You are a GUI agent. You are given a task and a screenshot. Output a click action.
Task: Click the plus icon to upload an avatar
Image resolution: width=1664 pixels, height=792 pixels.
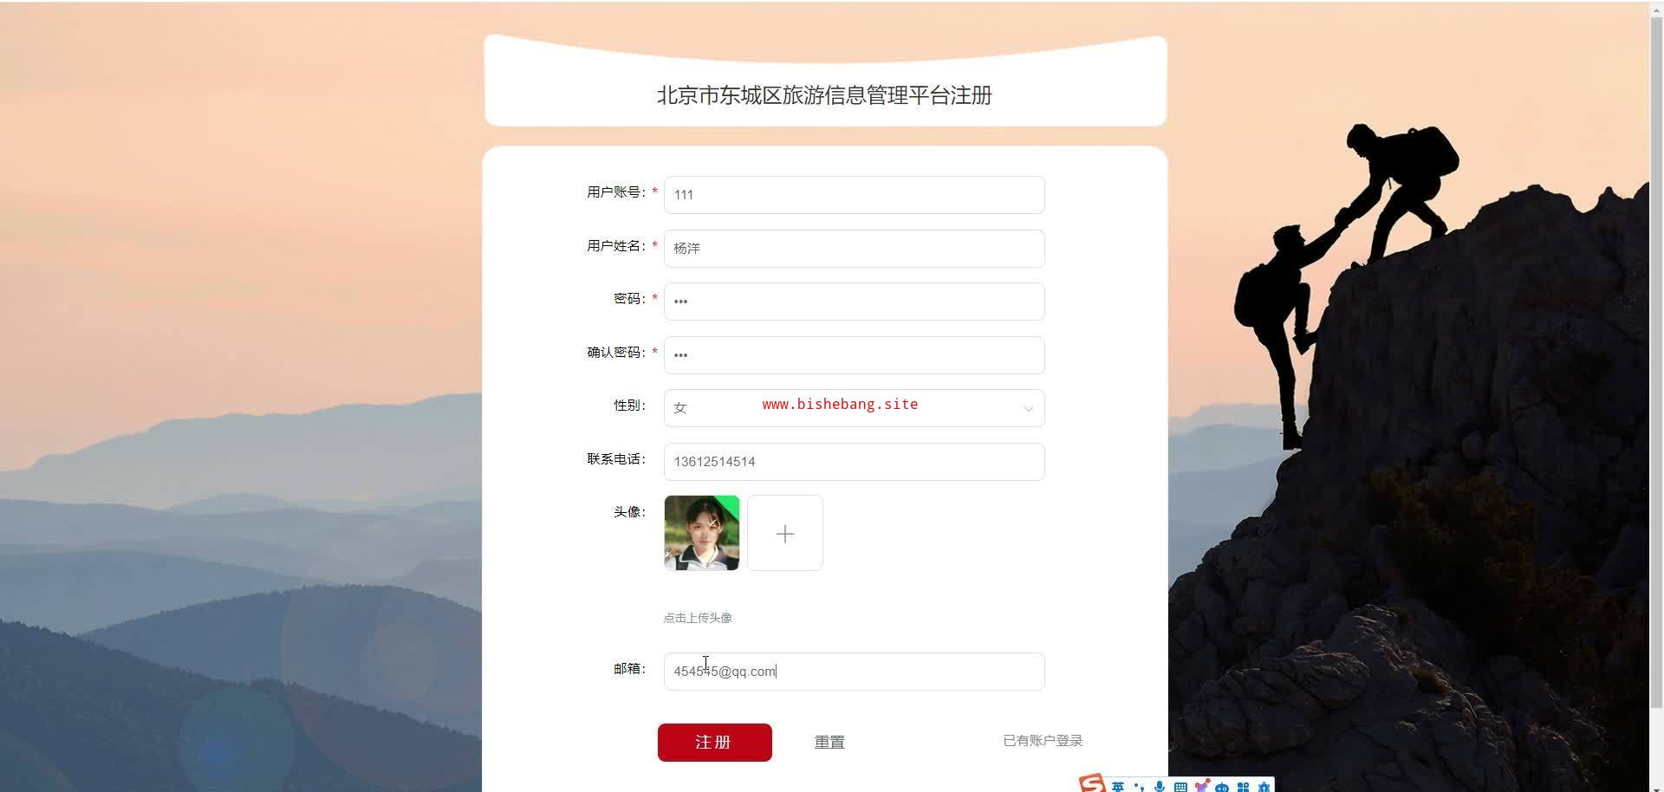[785, 534]
